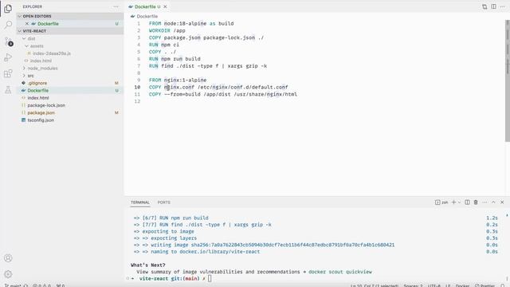Change indentation via Spaces status item

pyautogui.click(x=413, y=285)
